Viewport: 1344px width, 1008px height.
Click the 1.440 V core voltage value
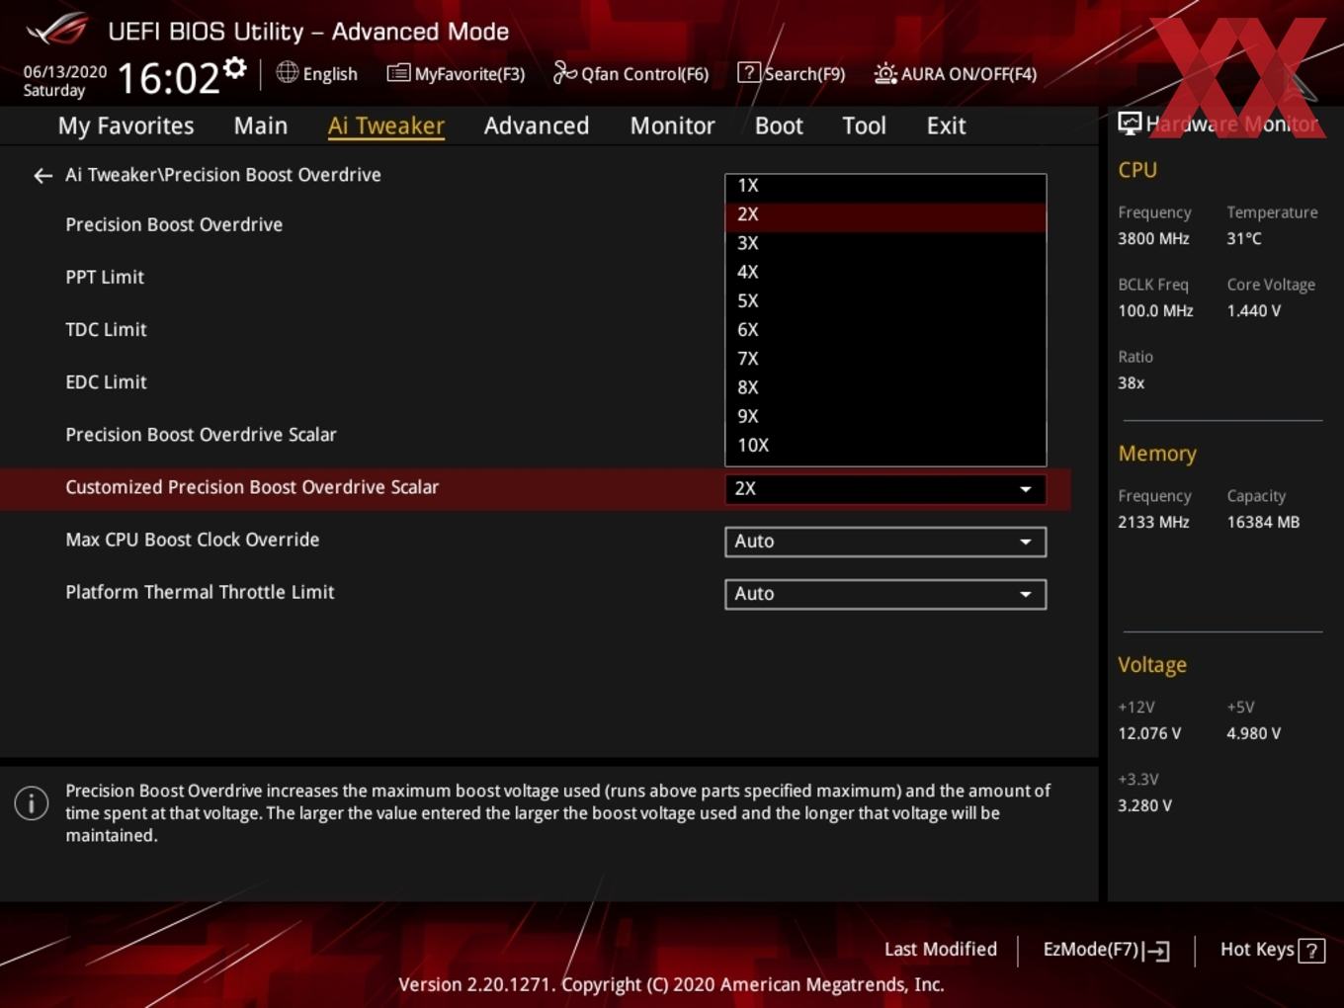[x=1254, y=311]
